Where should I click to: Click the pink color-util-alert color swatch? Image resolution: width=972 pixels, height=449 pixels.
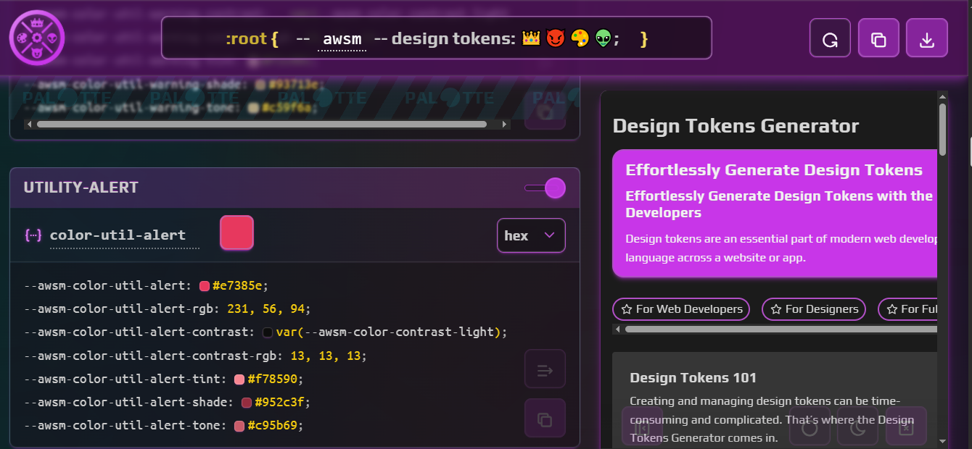(x=236, y=233)
